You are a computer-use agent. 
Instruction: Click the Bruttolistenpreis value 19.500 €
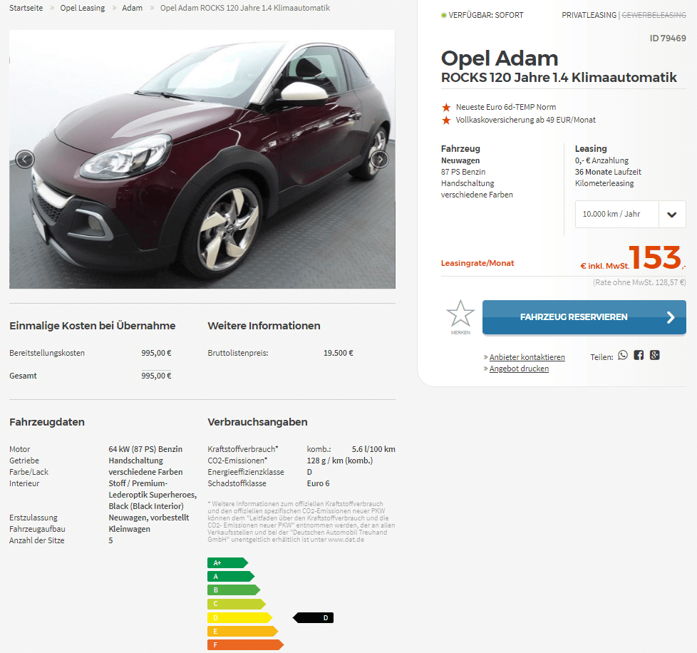[339, 353]
